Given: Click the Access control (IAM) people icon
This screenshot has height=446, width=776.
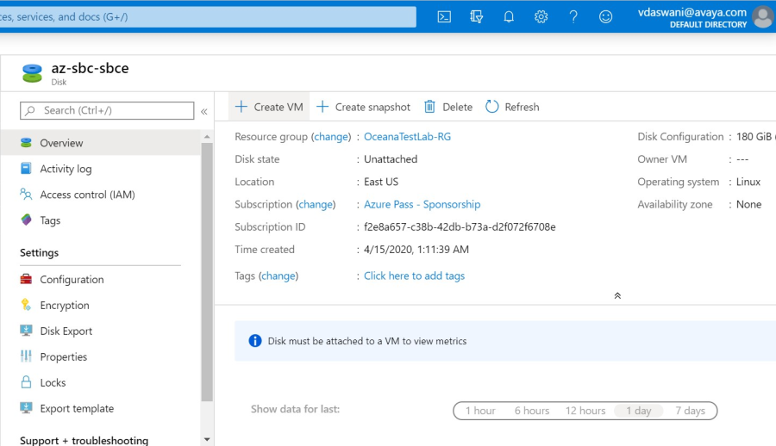Looking at the screenshot, I should pyautogui.click(x=26, y=195).
